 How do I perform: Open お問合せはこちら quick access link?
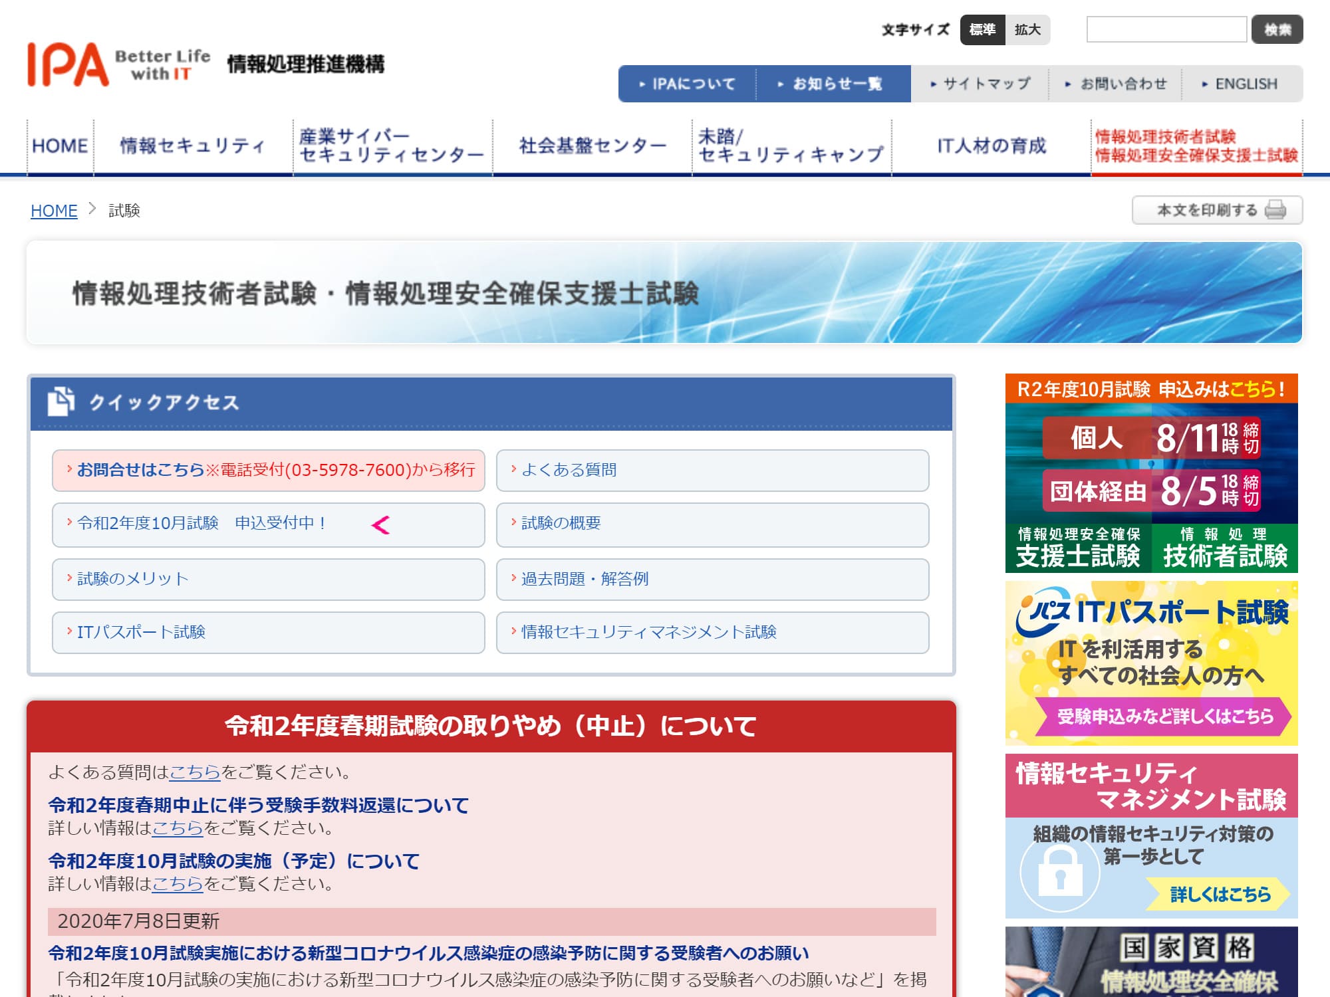269,471
